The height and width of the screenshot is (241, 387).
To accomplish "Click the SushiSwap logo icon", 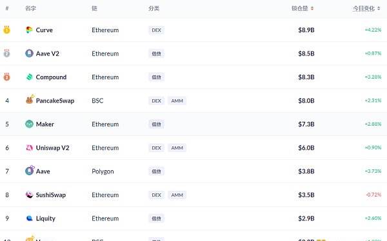I will point(29,195).
